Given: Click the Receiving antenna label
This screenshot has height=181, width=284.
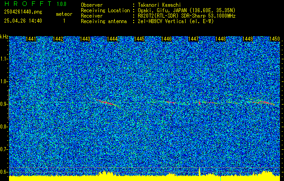Looking at the screenshot, I should tap(104, 21).
